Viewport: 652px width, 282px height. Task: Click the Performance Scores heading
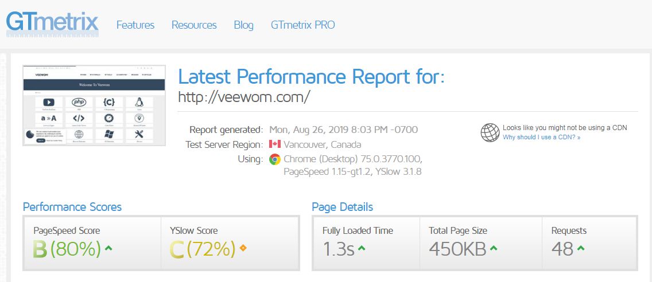click(x=72, y=207)
